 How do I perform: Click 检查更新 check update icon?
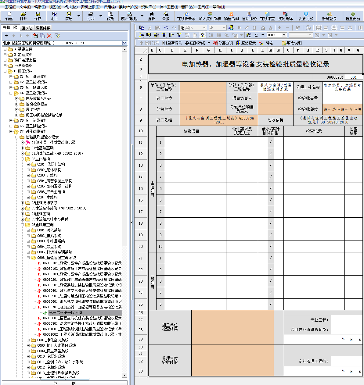(353, 16)
